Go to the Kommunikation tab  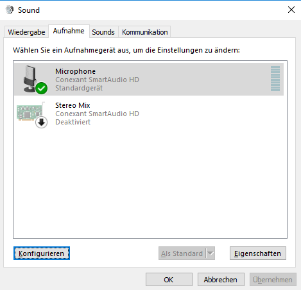click(x=145, y=32)
